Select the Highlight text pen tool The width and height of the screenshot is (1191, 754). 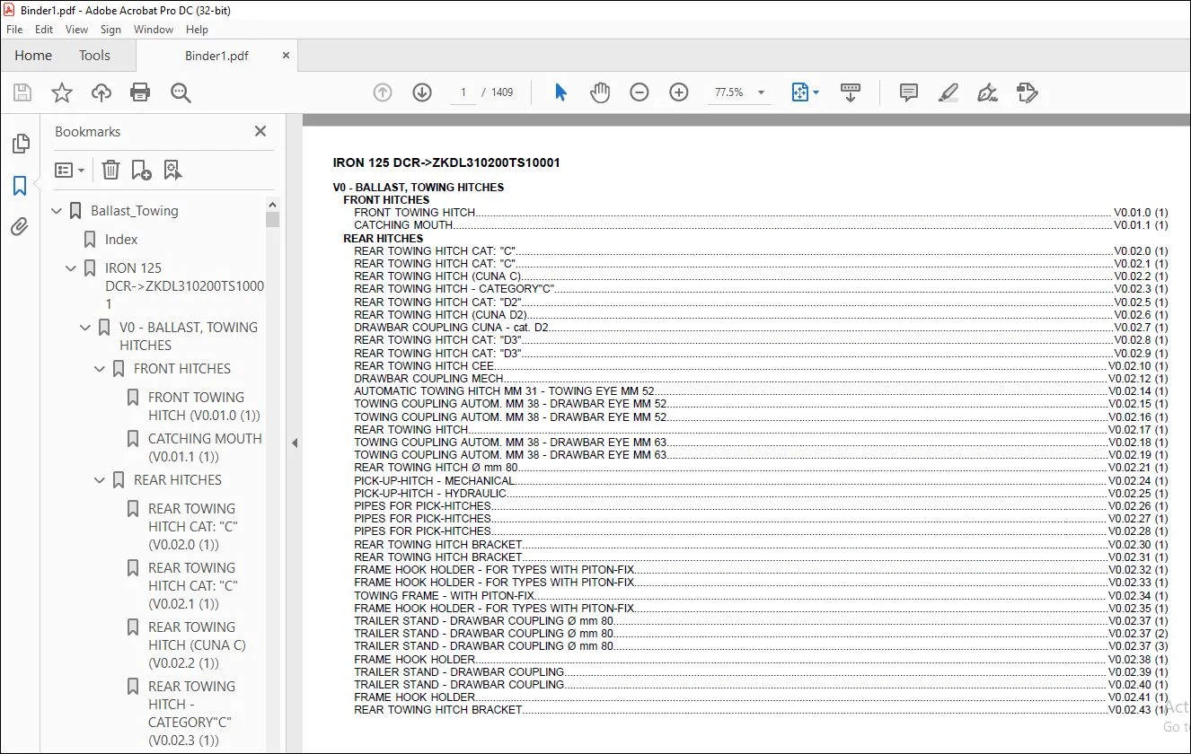948,92
